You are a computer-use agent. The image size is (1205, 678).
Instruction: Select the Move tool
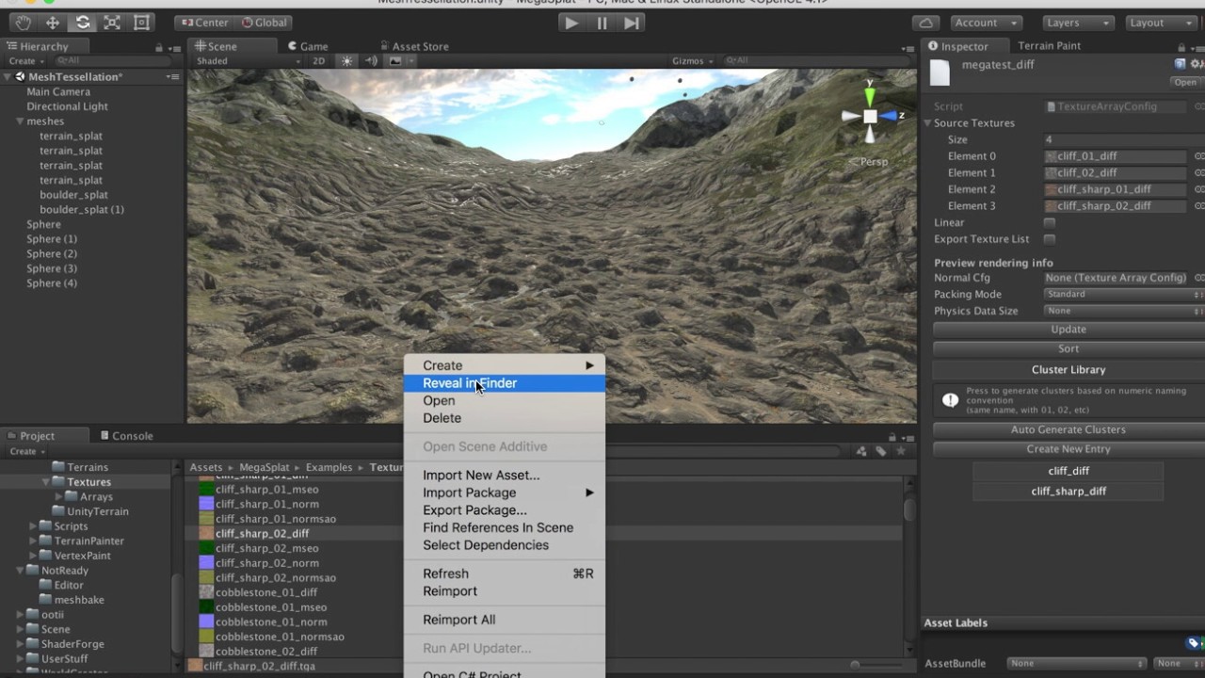tap(53, 23)
